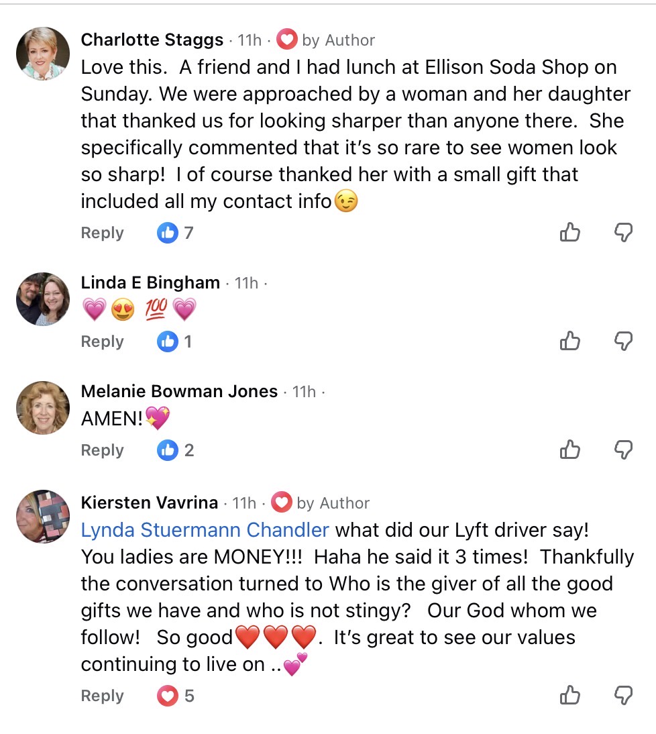The image size is (656, 734).
Task: Open Charlotte Staggs' profile name
Action: tap(152, 40)
